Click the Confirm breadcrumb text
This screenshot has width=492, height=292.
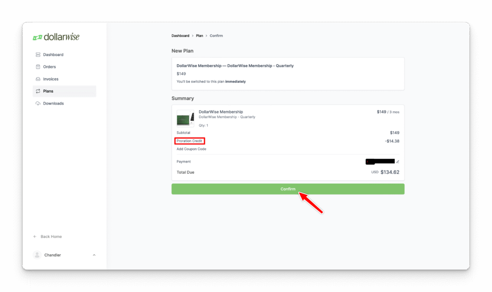[x=216, y=35]
